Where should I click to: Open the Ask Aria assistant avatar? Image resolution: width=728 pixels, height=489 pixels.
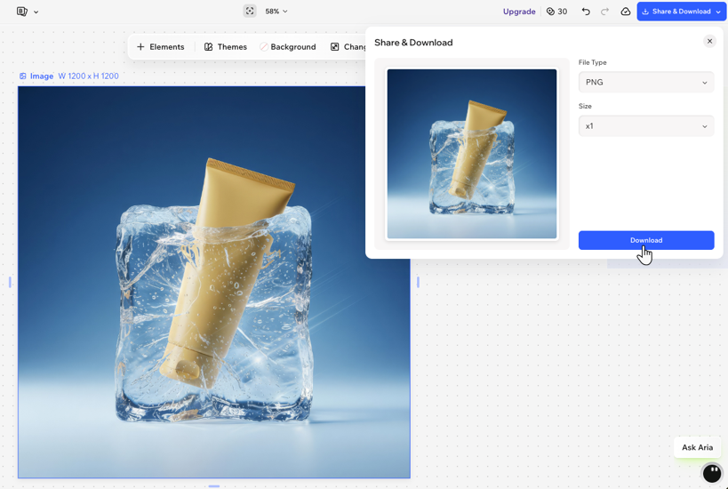(712, 473)
